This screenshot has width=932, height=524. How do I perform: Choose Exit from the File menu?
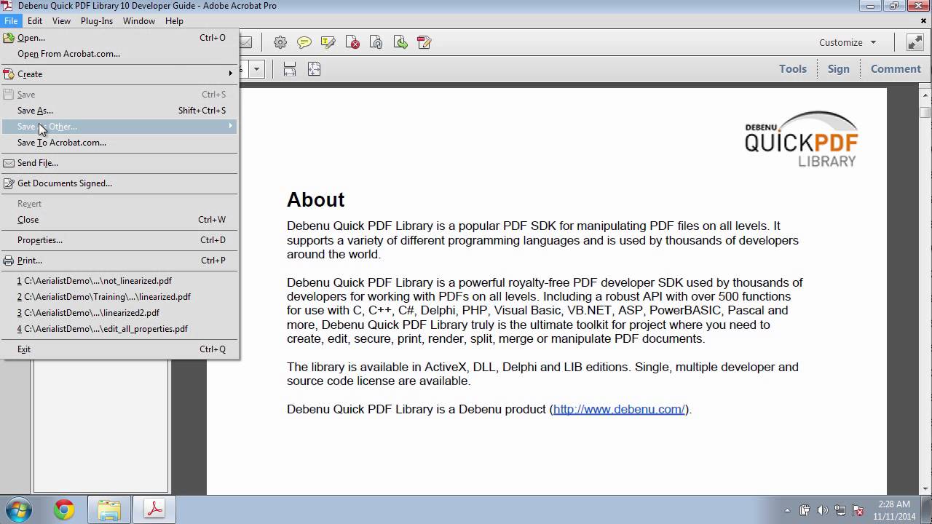(119, 349)
